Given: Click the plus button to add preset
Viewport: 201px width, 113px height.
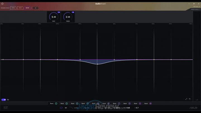Looking at the screenshot, I should pos(35,8).
